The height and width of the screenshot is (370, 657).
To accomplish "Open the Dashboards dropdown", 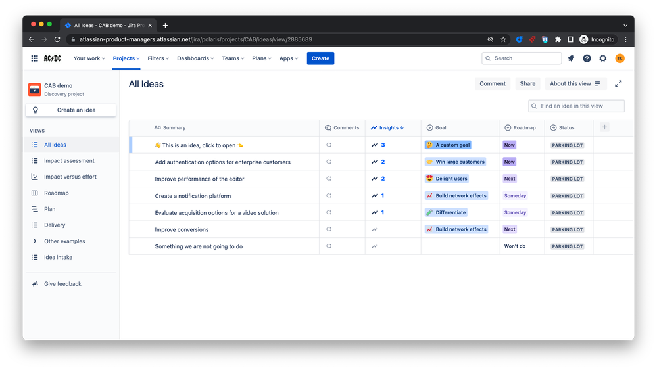I will (x=195, y=58).
